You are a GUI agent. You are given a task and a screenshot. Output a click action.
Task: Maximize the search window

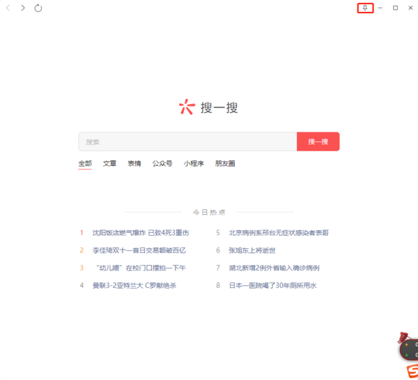395,8
